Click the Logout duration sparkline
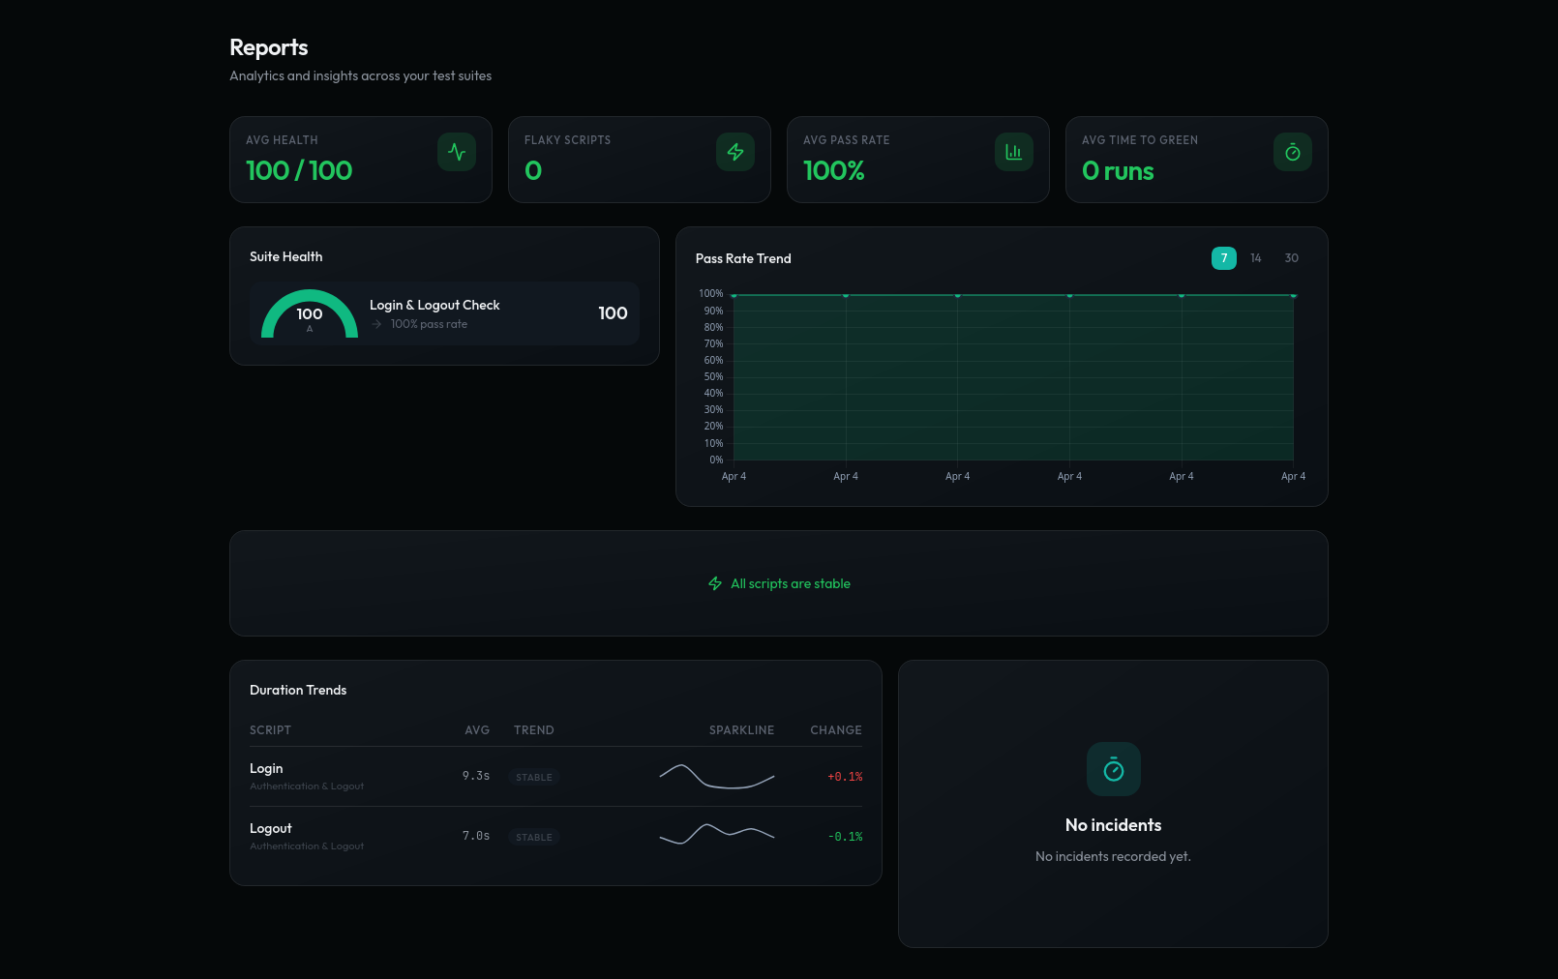Screen dimensions: 1558x979 (715, 834)
